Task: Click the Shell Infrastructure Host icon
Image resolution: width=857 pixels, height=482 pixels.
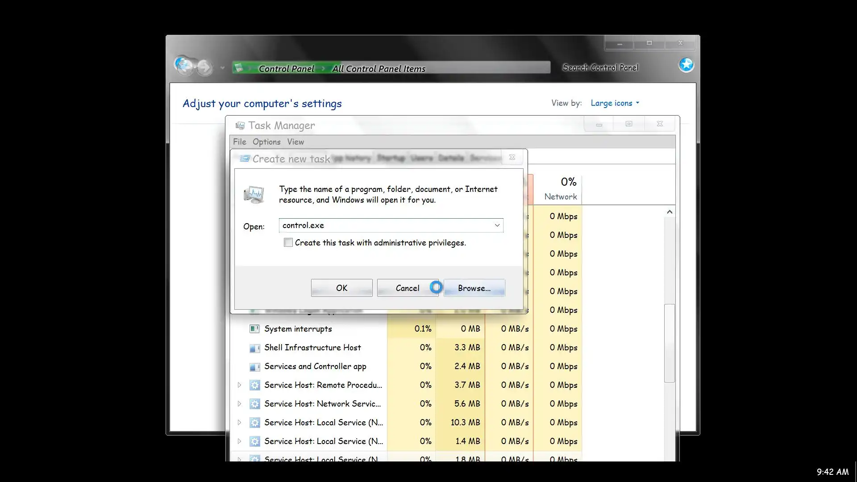Action: pos(254,348)
